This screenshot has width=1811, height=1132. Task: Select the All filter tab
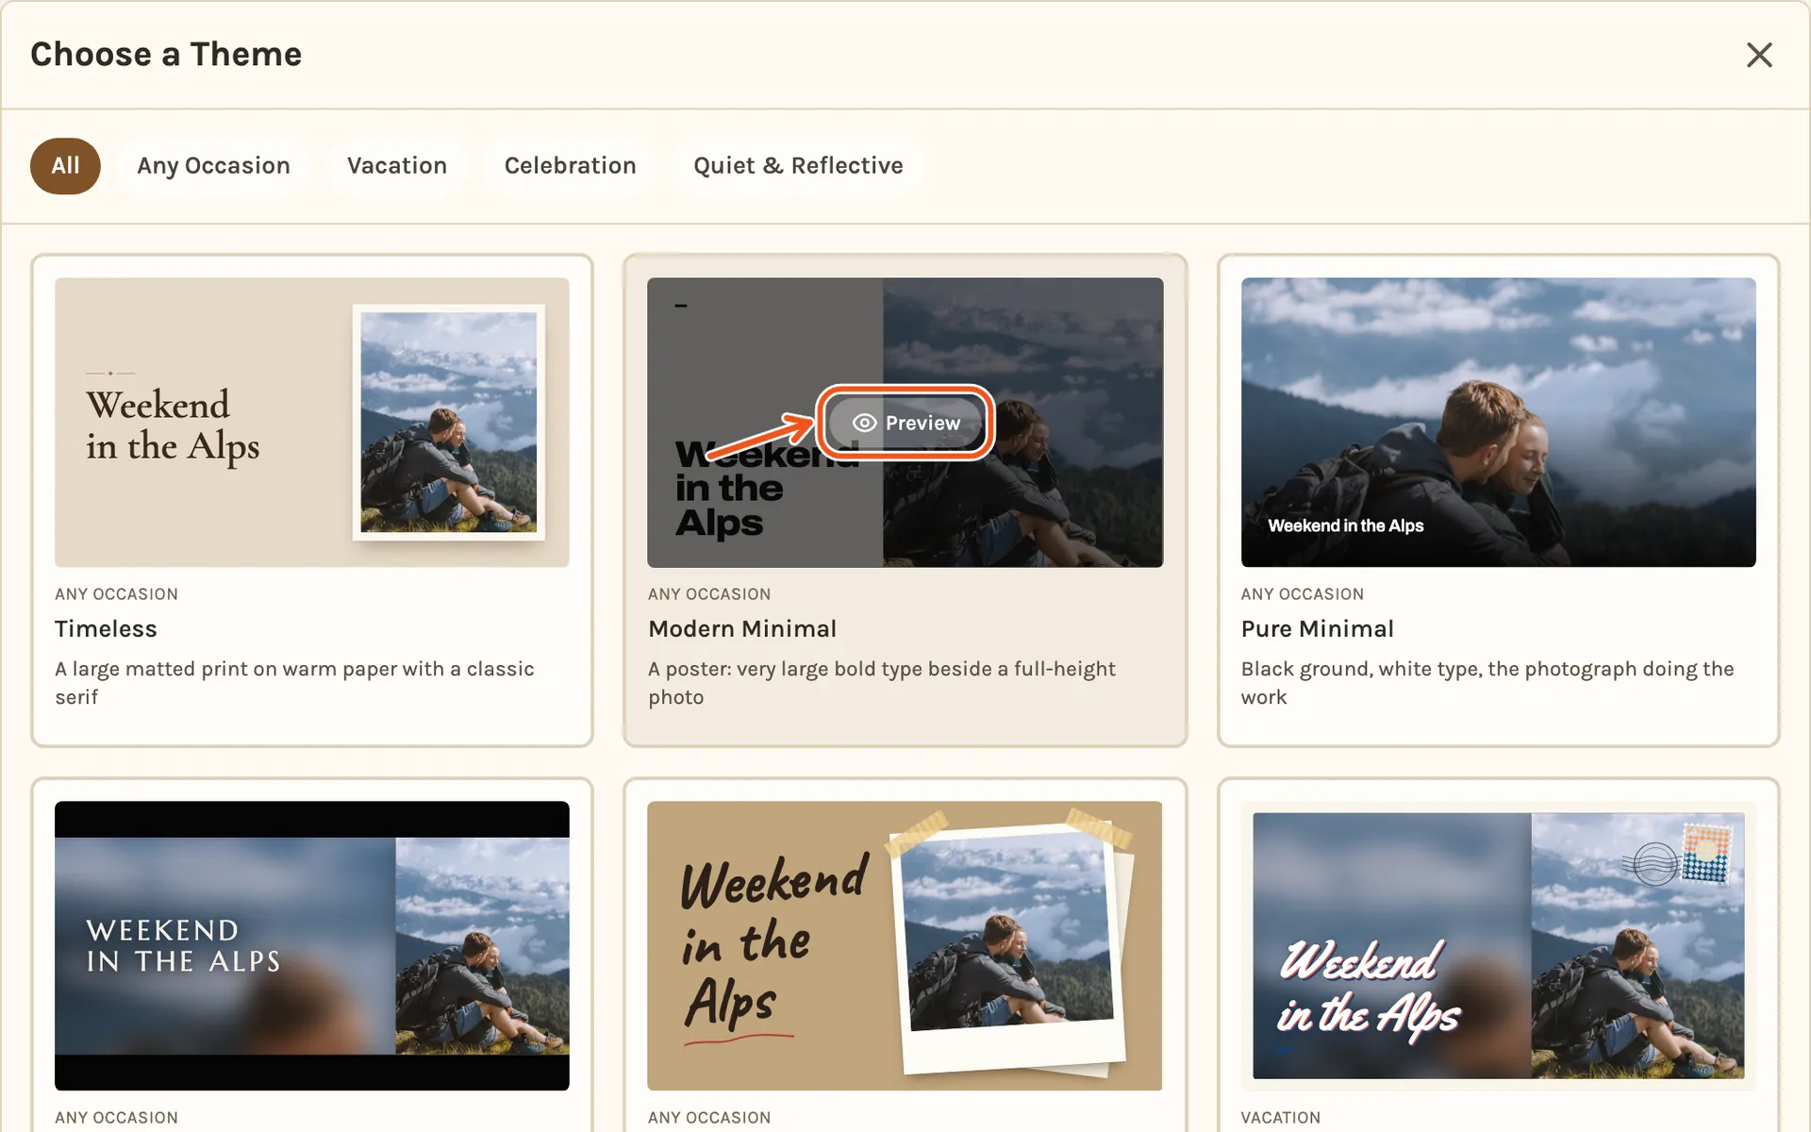tap(65, 166)
